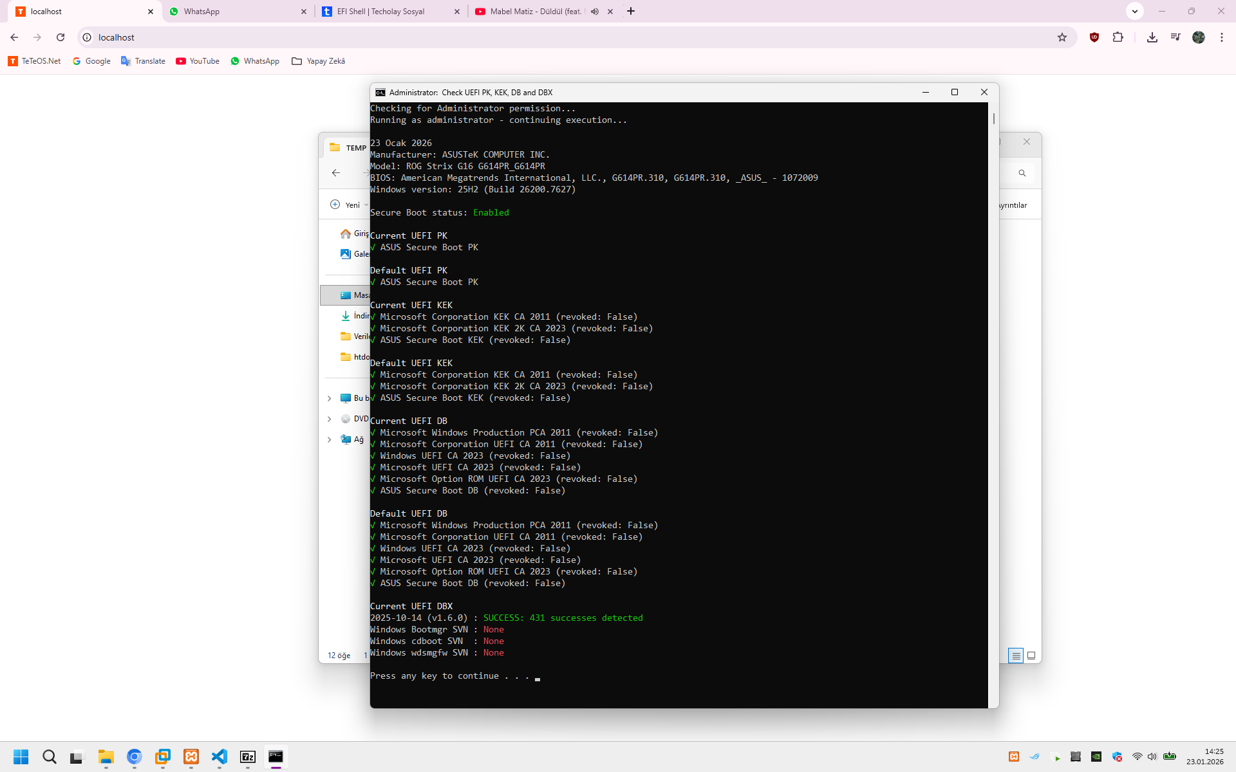Click the search icon in File Explorer
This screenshot has height=772, width=1236.
(x=1022, y=173)
